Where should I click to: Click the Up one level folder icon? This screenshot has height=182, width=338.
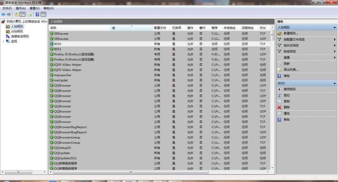[x=17, y=15]
